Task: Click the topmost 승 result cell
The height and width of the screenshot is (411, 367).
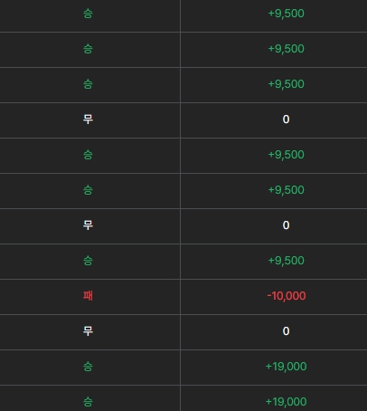Action: (x=88, y=14)
